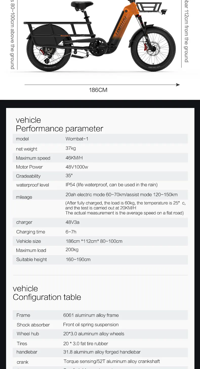Image resolution: width=200 pixels, height=369 pixels.
Task: Click the IP54 waterproof level description
Action: (112, 185)
